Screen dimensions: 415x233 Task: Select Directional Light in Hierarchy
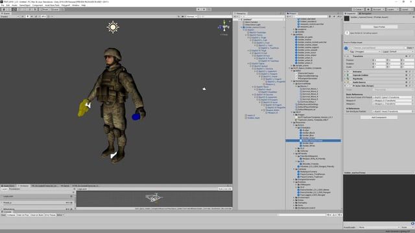tap(253, 25)
